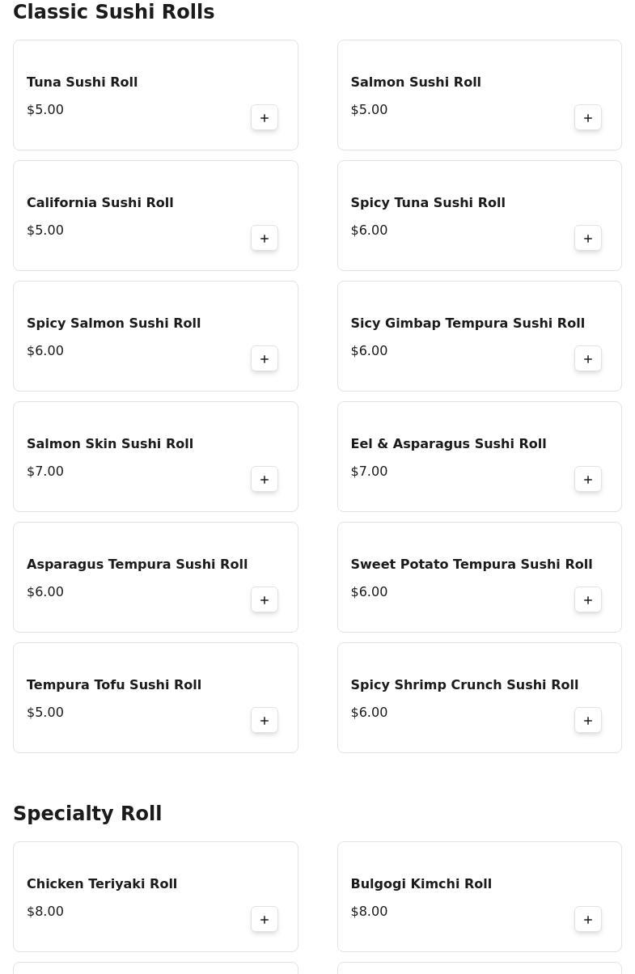
Task: Add Sweet Potato Tempura Sushi Roll
Action: point(588,600)
